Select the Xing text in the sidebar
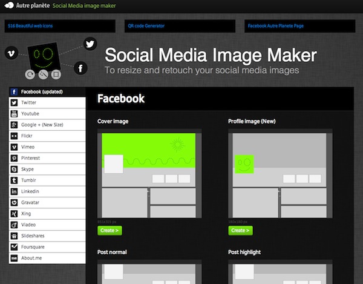The image size is (363, 284). pyautogui.click(x=26, y=214)
